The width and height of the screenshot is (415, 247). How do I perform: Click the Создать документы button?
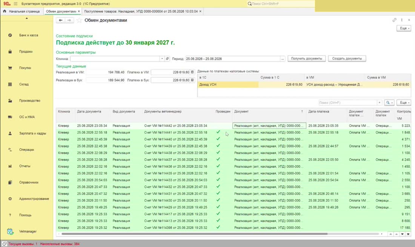coord(347,59)
